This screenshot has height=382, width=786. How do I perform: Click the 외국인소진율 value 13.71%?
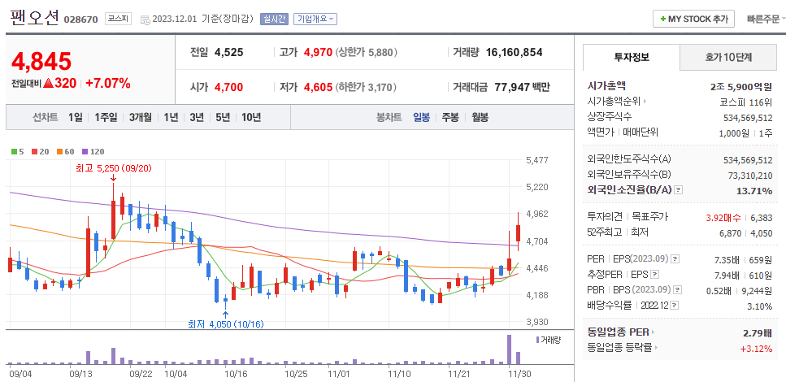[x=754, y=190]
